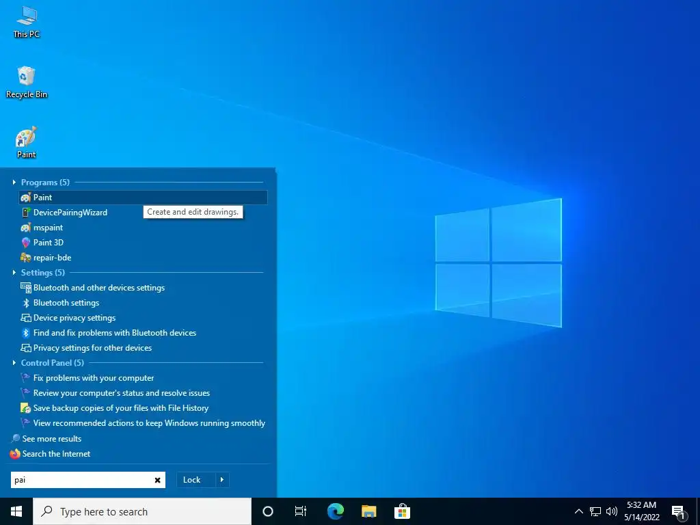Click the taskbar 'Type here to search' box
Viewport: 700px width, 525px height.
tap(142, 511)
